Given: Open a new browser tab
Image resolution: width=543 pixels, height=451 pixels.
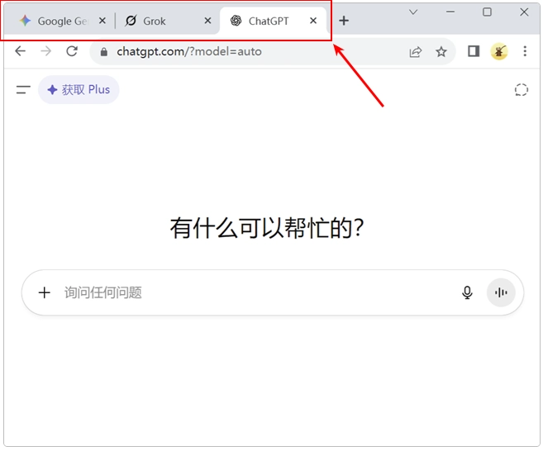Looking at the screenshot, I should coord(344,21).
